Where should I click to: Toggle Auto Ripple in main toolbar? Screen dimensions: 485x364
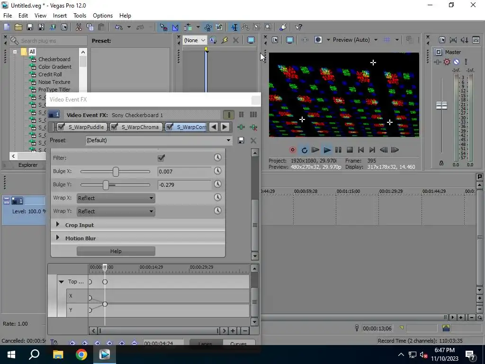click(188, 27)
